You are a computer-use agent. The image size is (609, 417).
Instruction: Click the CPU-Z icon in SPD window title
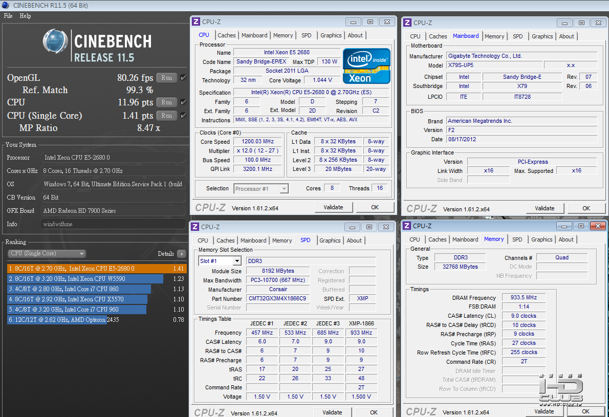coord(195,227)
